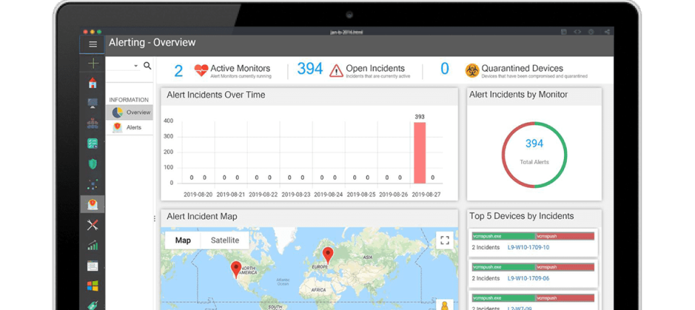Switch map to Map view

point(183,240)
